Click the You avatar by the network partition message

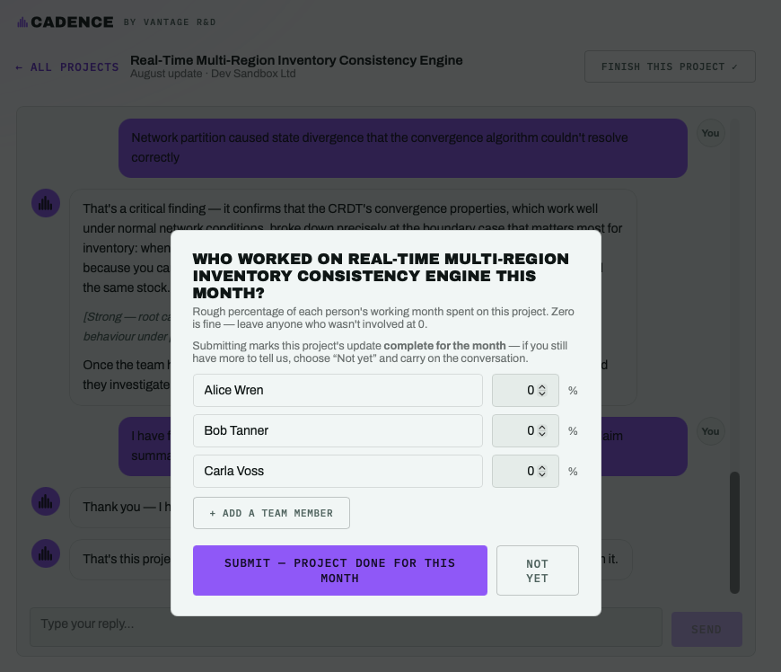point(710,133)
